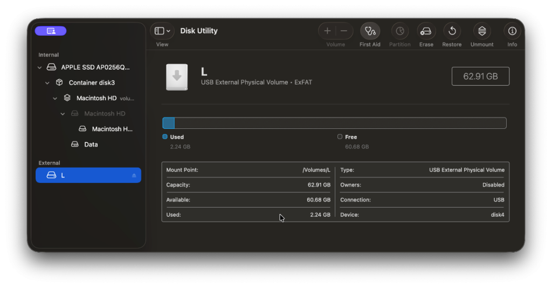Eject the external L drive
The height and width of the screenshot is (288, 552).
click(x=134, y=175)
